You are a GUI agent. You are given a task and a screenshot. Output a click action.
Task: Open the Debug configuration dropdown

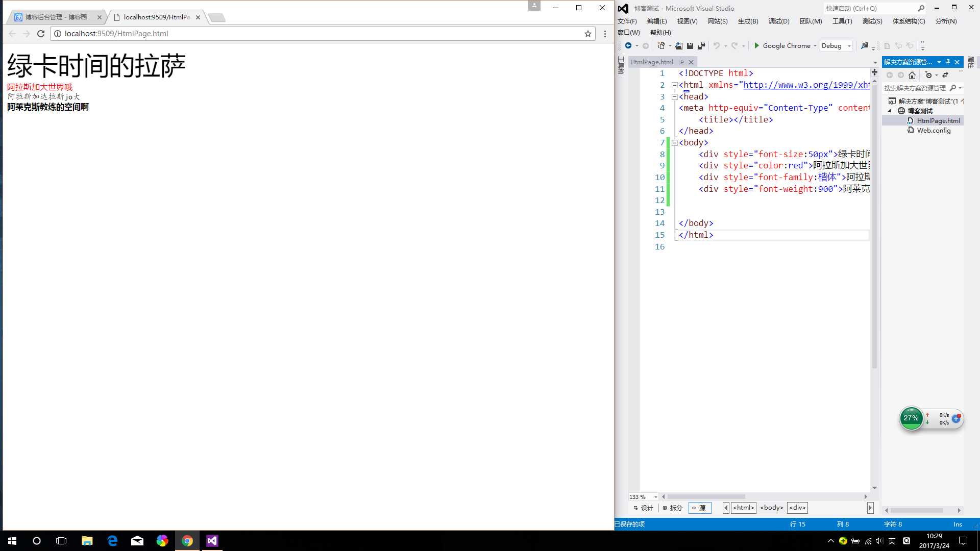click(x=836, y=46)
